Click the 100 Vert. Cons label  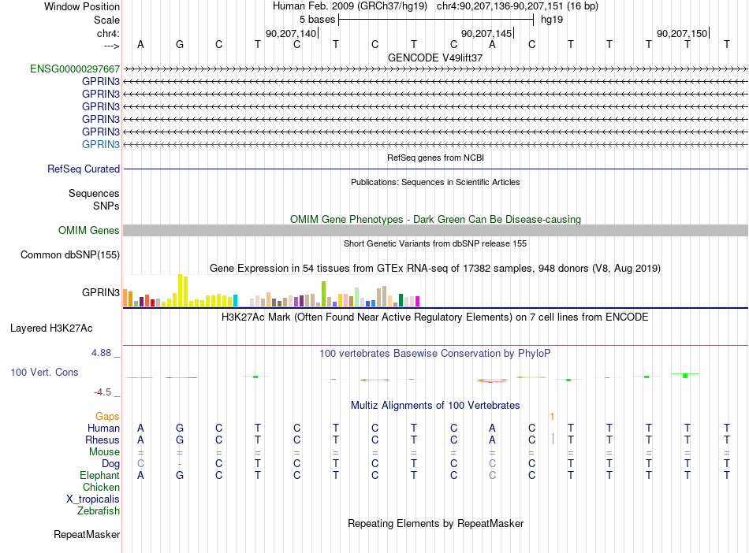[44, 372]
